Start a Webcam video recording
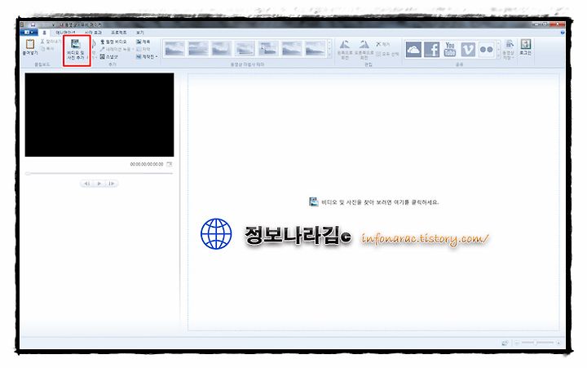Screen dimensions: 587x368 (114, 42)
